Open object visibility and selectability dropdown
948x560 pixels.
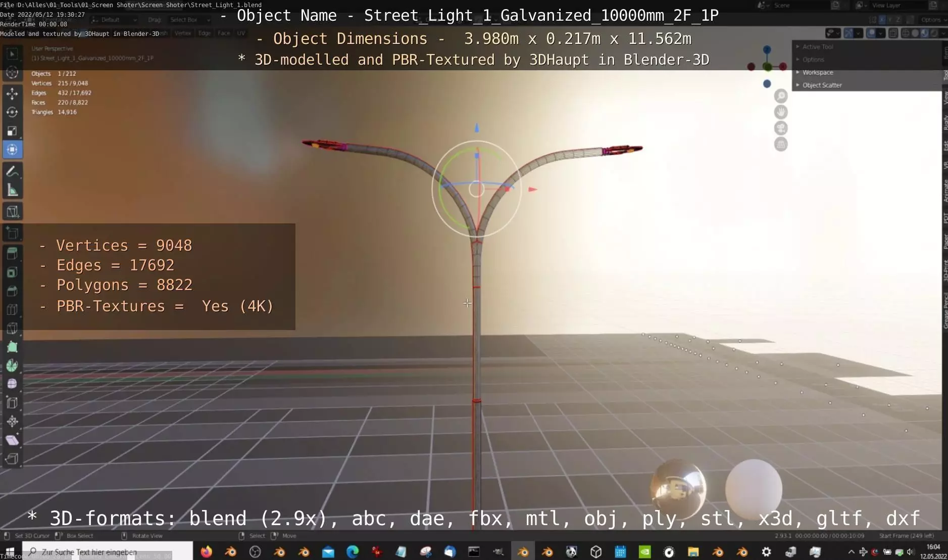pyautogui.click(x=832, y=33)
